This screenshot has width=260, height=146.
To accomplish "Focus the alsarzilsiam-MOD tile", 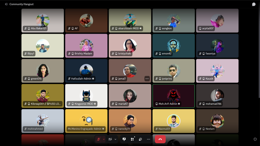I will pos(130,21).
